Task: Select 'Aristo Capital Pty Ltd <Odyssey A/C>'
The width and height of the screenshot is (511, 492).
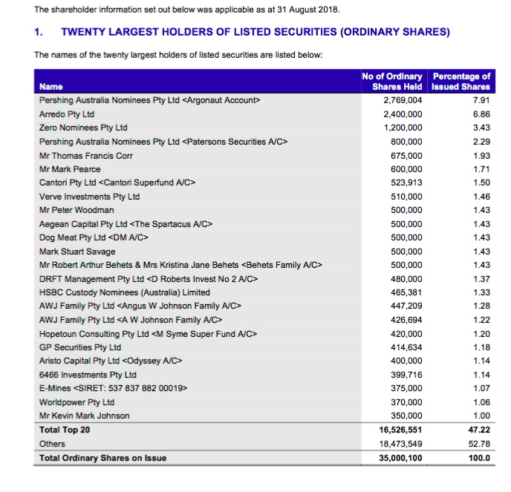Action: (111, 361)
